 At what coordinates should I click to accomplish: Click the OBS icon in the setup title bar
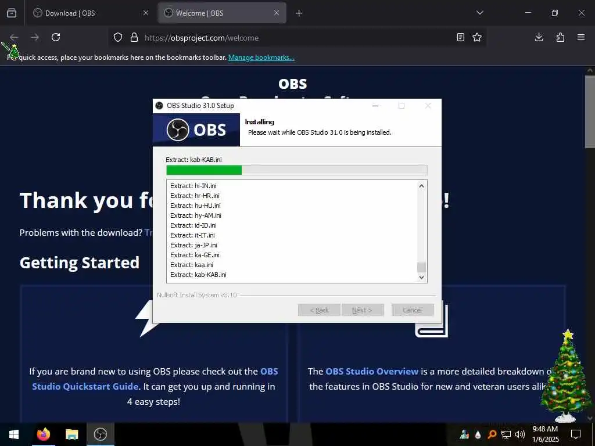[x=159, y=106]
